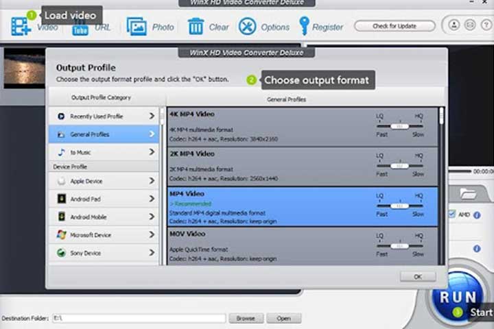Click the Video label in toolbar
Image resolution: width=494 pixels, height=329 pixels.
point(47,27)
